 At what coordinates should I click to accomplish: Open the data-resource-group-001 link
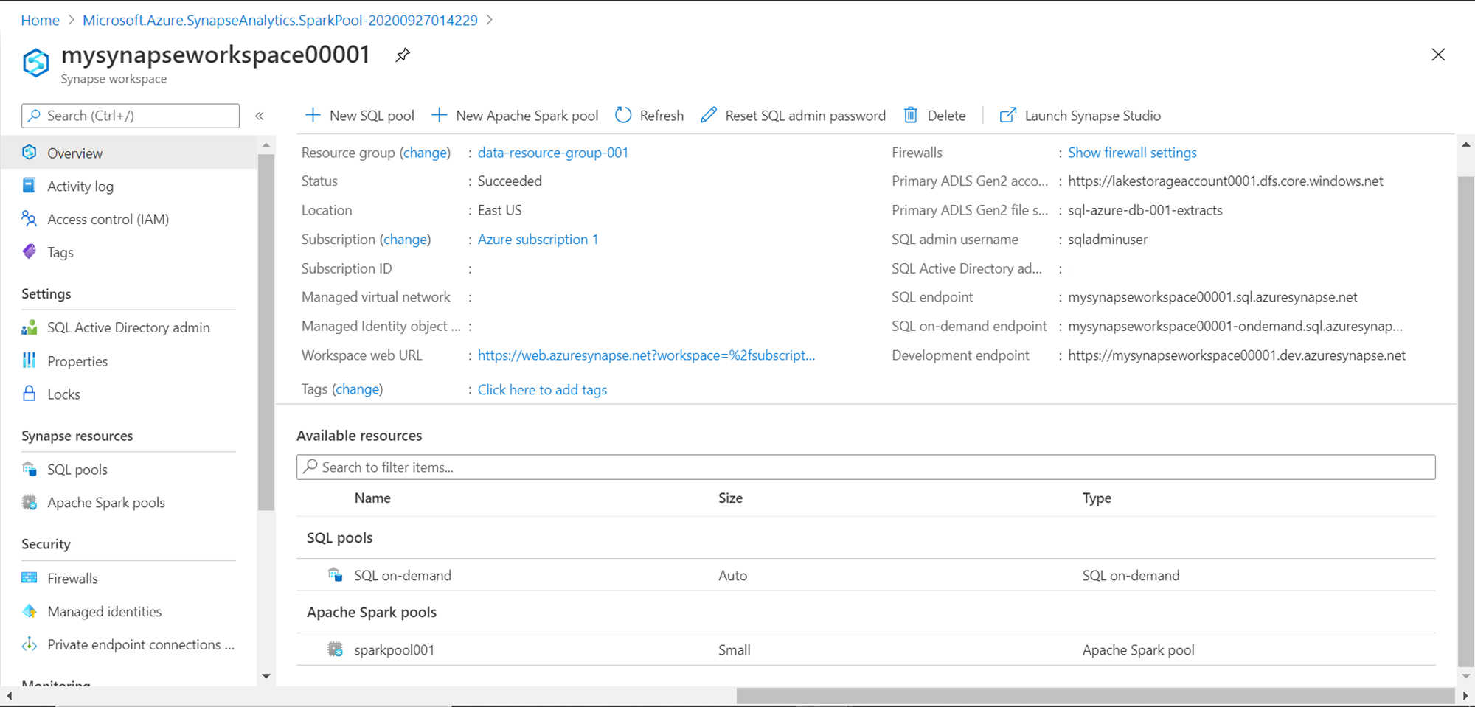(553, 153)
